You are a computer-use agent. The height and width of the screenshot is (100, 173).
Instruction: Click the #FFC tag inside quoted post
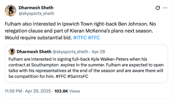point(61,76)
